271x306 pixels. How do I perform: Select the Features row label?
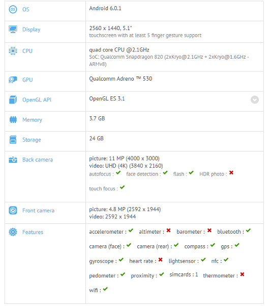(33, 232)
